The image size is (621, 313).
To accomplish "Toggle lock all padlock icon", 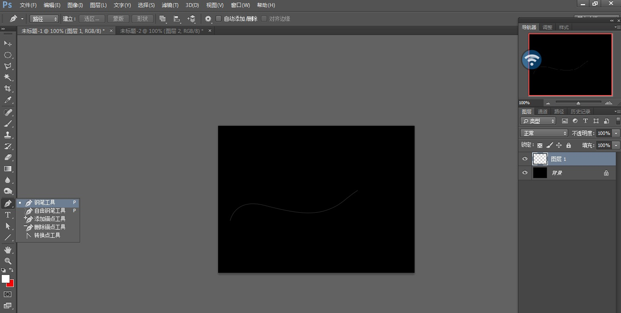I will click(x=569, y=145).
